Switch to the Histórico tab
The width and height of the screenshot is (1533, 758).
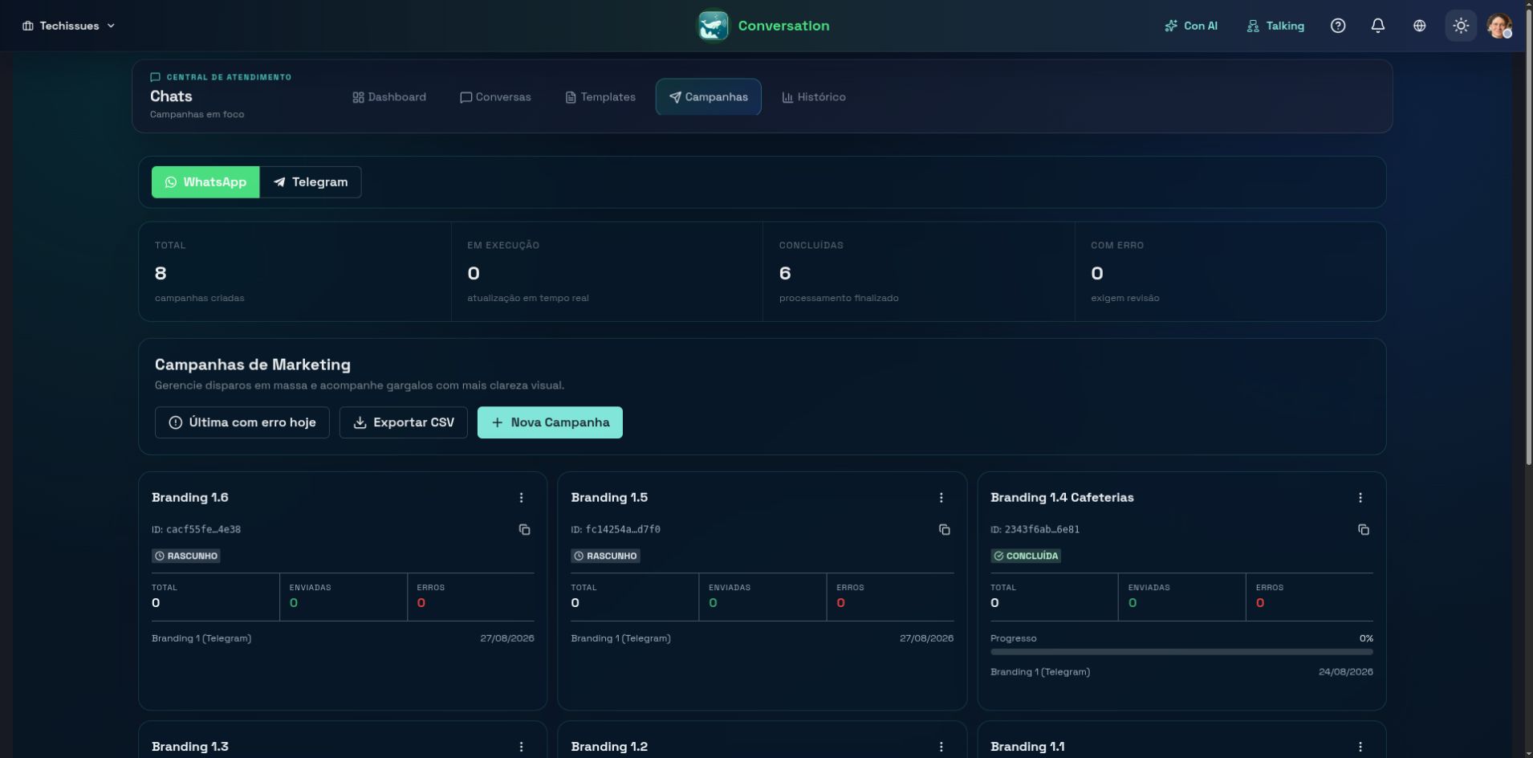point(814,97)
